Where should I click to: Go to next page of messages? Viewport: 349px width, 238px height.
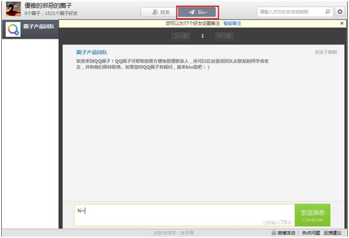coord(225,36)
